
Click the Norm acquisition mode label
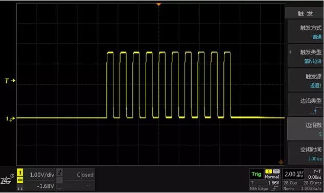288,188
